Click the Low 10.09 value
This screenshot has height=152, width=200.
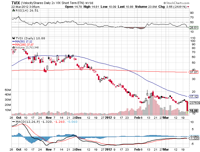[x=108, y=7]
